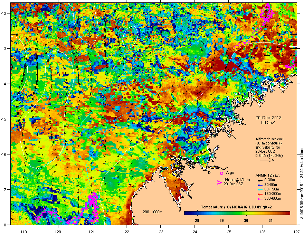Click longitude axis label 124
The image size is (304, 235).
click(194, 232)
